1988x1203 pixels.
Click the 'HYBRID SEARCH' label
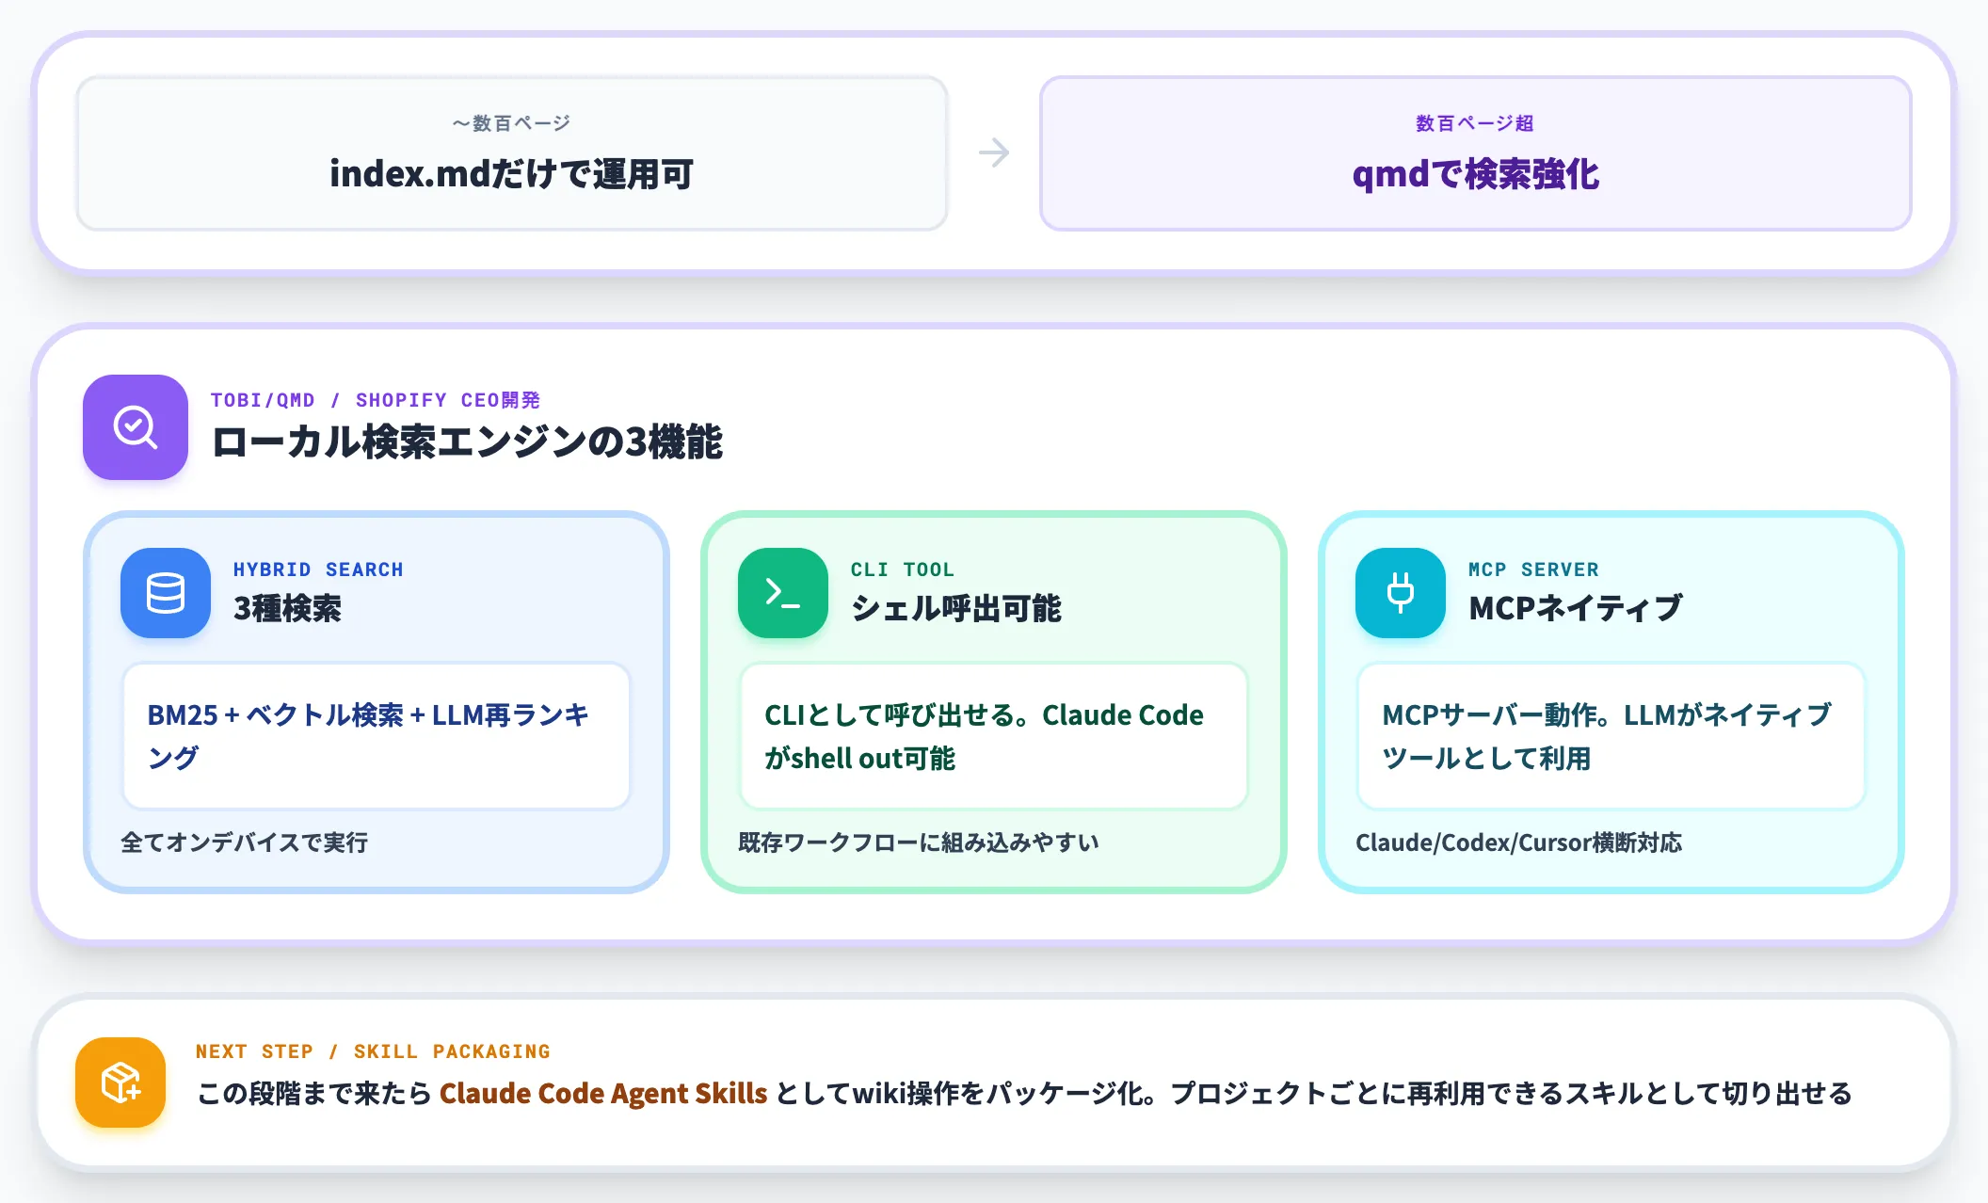click(318, 569)
